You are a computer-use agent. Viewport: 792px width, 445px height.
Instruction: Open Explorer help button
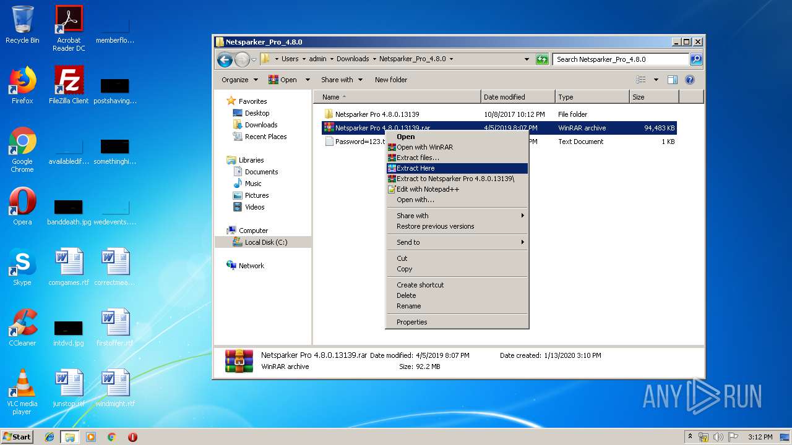tap(690, 80)
